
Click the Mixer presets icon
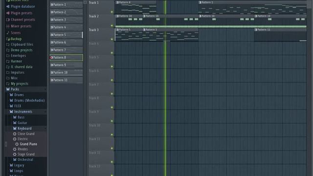8,26
